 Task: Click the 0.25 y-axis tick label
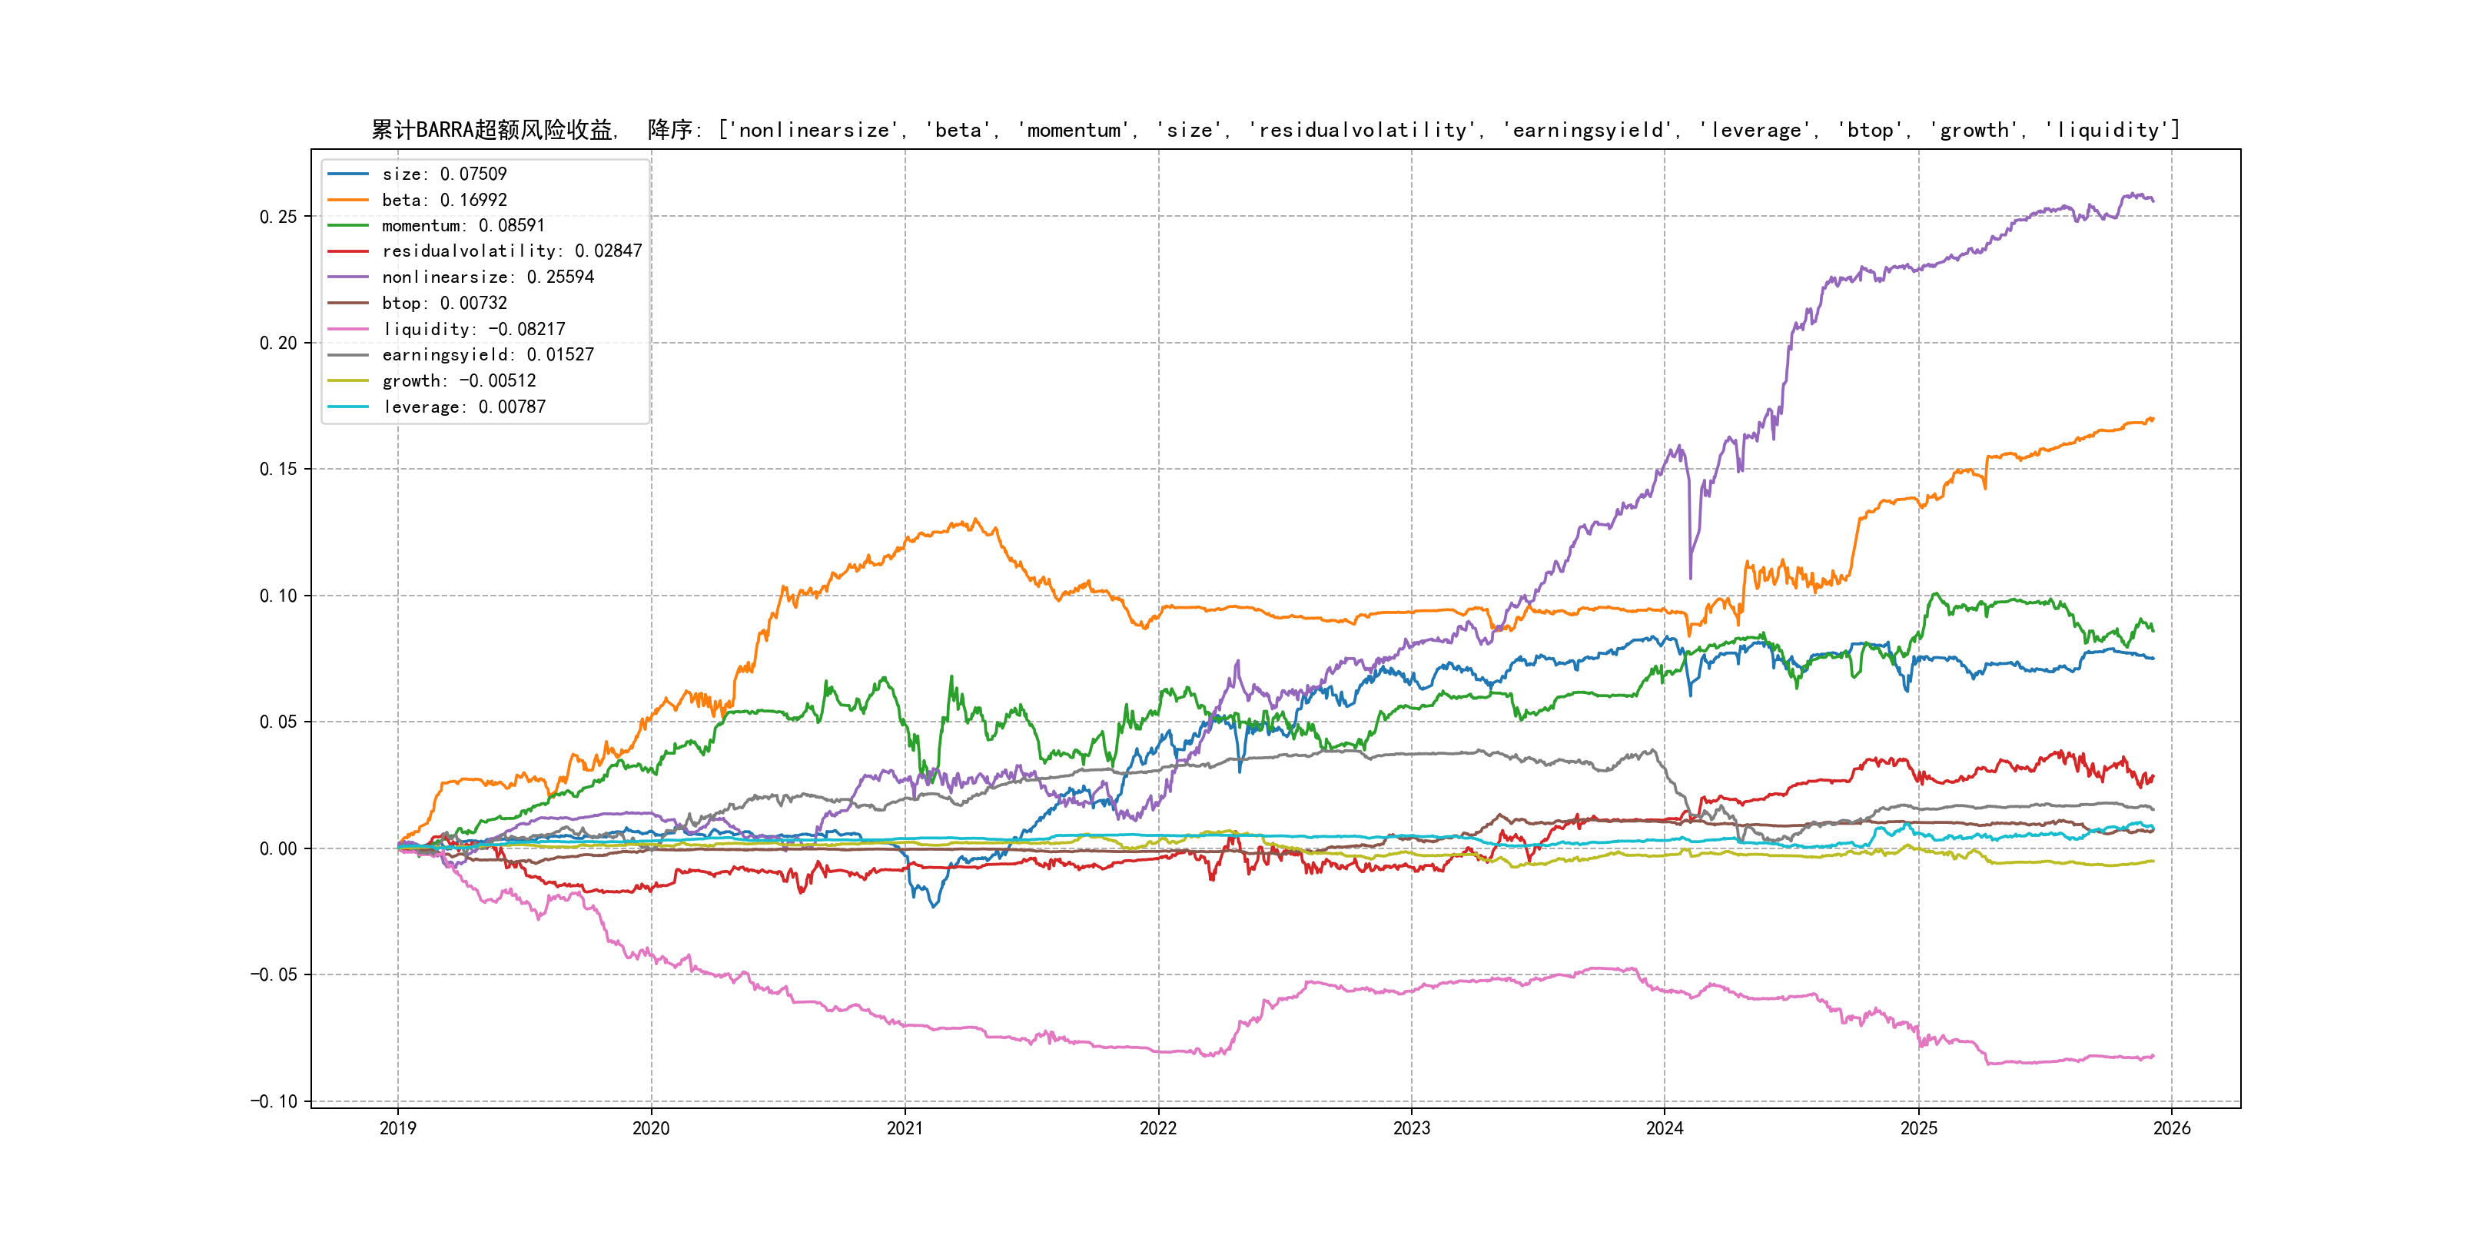click(277, 217)
